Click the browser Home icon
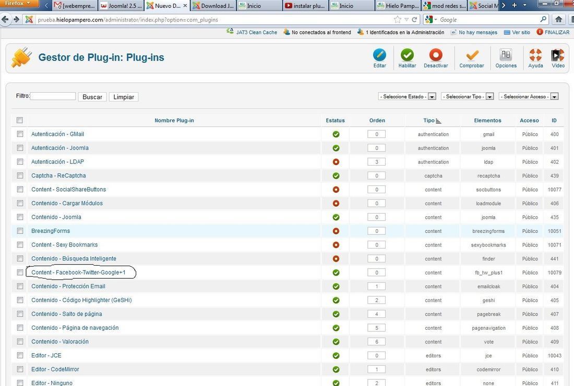The width and height of the screenshot is (574, 386). click(559, 19)
